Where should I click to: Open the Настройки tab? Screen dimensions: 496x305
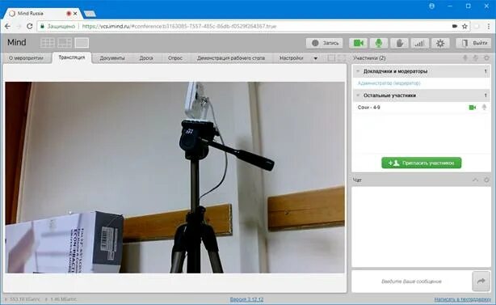click(x=292, y=58)
